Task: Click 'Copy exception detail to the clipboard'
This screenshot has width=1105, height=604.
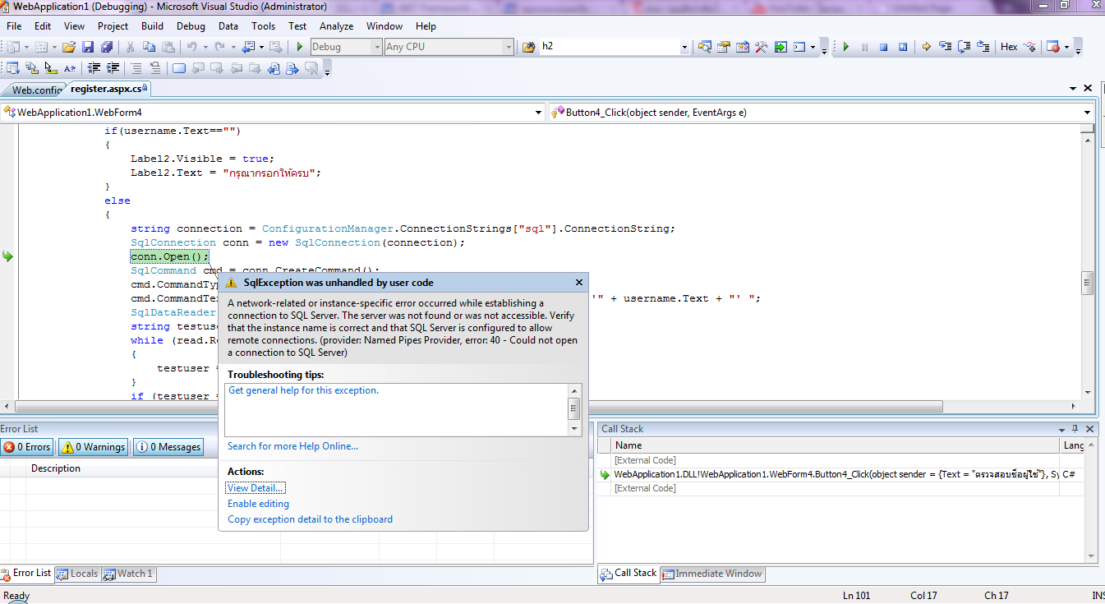Action: 310,519
